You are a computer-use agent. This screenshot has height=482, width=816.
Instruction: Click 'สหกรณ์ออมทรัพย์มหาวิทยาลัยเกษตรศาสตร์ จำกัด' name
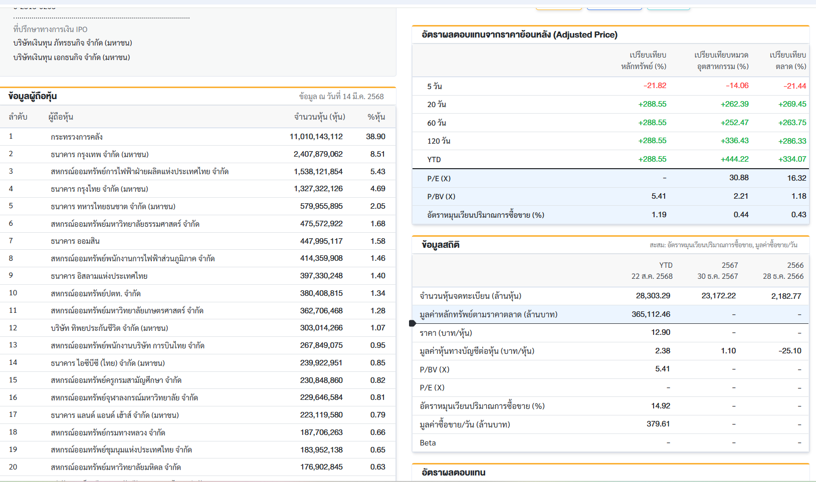point(127,310)
